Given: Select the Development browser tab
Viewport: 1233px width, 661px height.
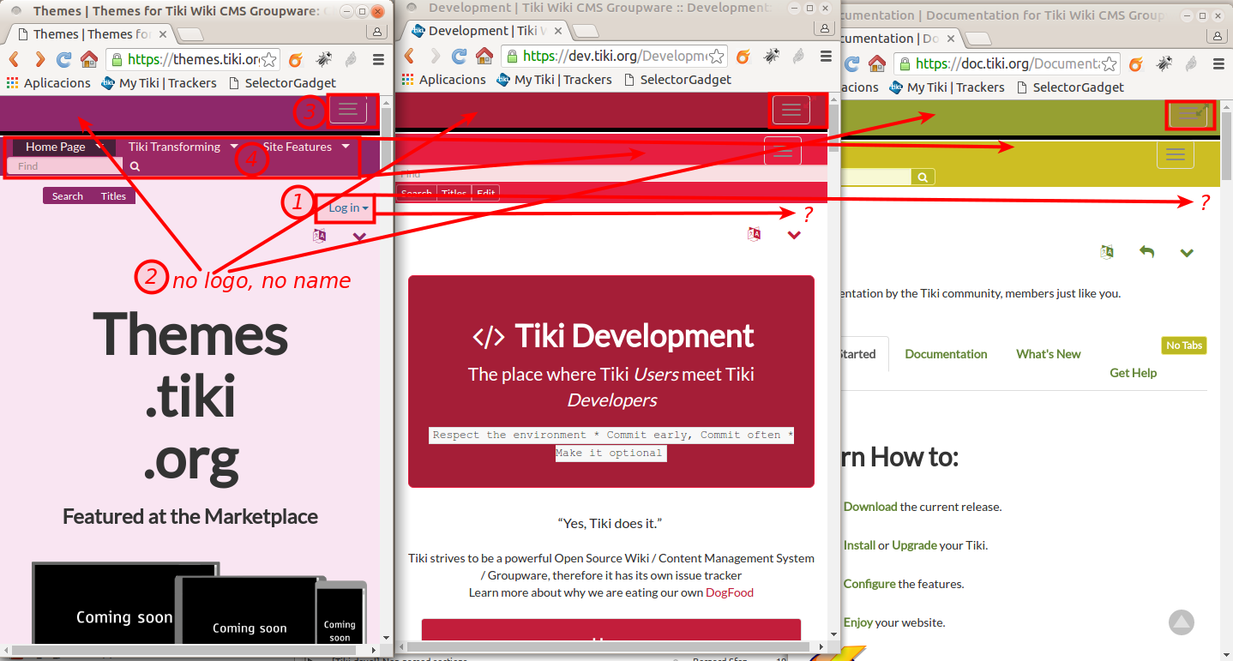Looking at the screenshot, I should [486, 30].
